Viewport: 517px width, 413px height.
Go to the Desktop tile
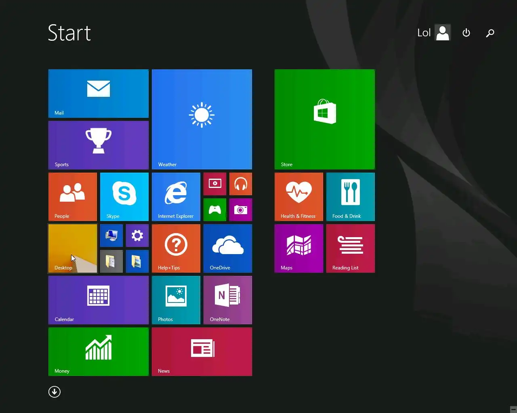pos(73,248)
